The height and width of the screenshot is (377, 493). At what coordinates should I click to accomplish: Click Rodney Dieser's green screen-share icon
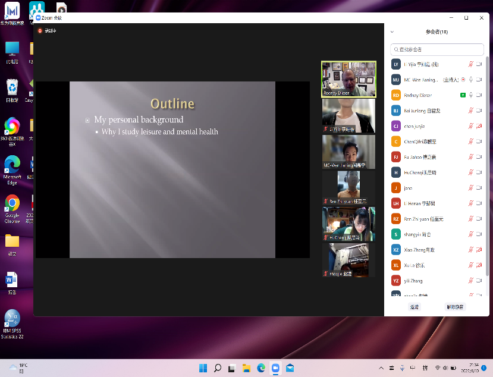coord(463,95)
